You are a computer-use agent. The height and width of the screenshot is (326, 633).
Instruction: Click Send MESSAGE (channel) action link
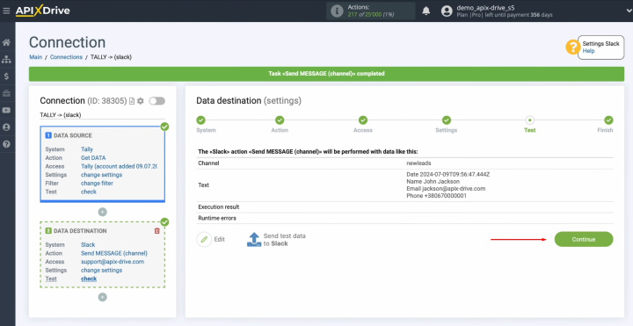pyautogui.click(x=114, y=253)
